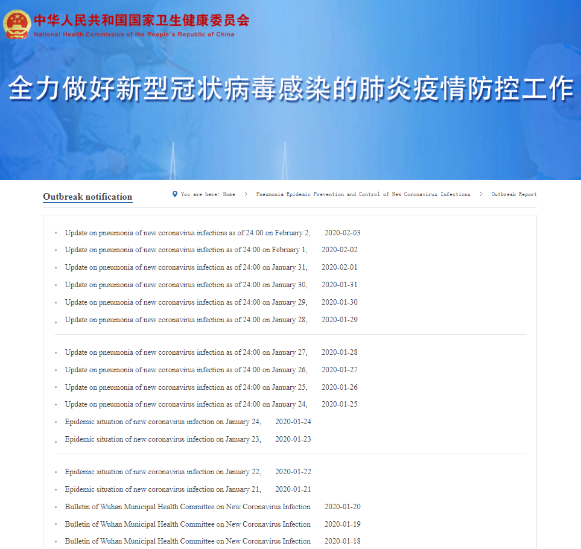The width and height of the screenshot is (581, 549).
Task: Click the National Health Commission emblem logo
Action: tap(17, 25)
